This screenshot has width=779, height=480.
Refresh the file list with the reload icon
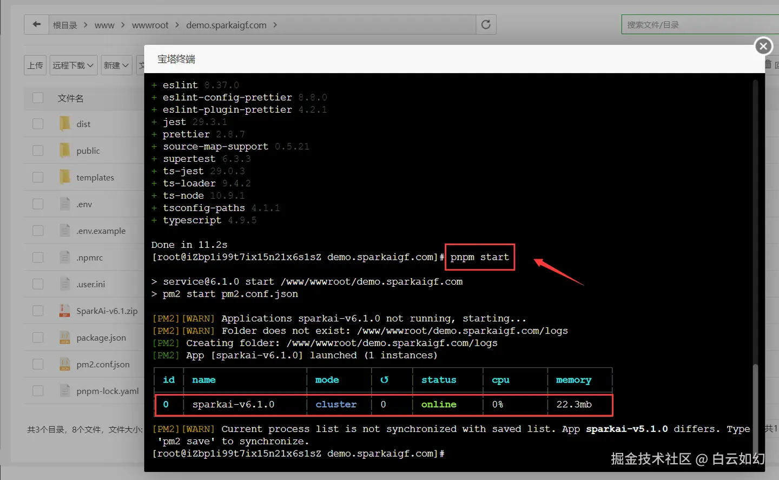pyautogui.click(x=486, y=24)
